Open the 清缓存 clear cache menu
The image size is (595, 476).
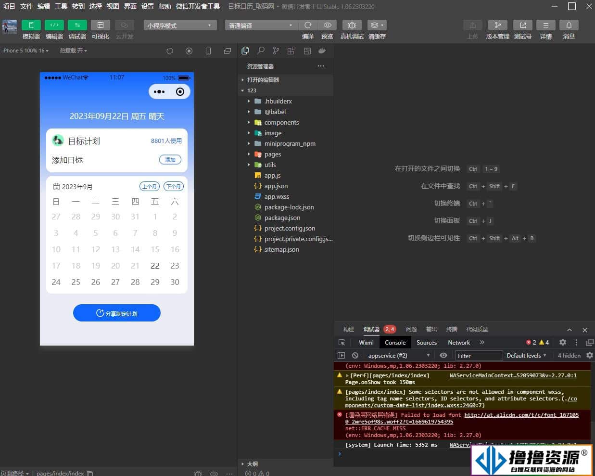pyautogui.click(x=377, y=25)
